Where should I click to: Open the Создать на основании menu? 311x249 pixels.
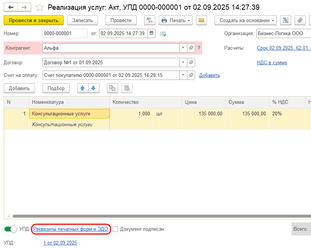point(245,20)
